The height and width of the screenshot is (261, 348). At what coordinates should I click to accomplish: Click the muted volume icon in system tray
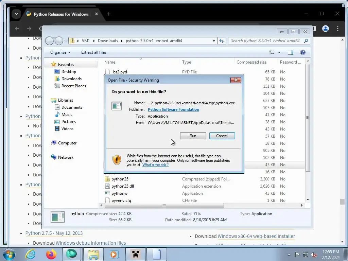[x=314, y=255]
